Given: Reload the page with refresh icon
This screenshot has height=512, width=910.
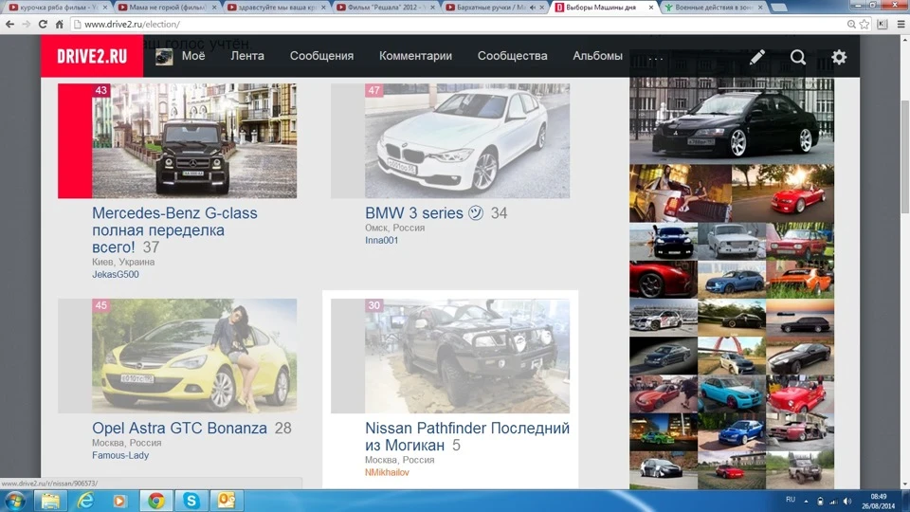Looking at the screenshot, I should click(43, 25).
